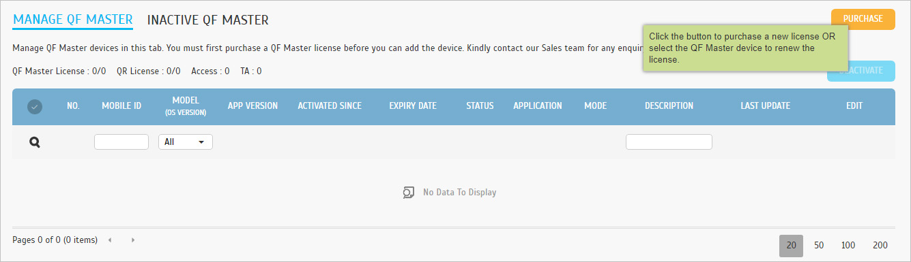This screenshot has width=911, height=262.
Task: Go to previous page arrow
Action: pyautogui.click(x=111, y=240)
